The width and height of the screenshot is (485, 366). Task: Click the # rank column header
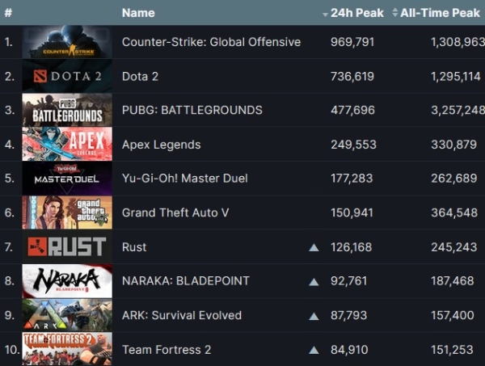point(8,13)
